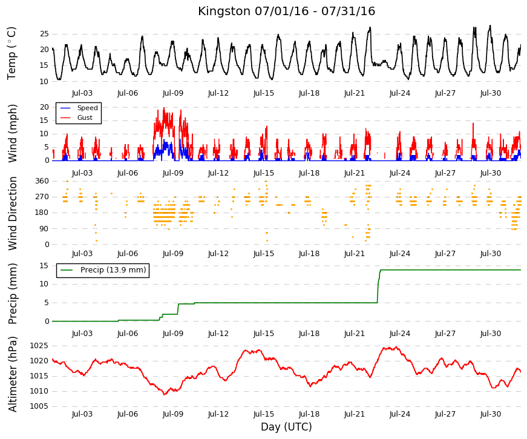The height and width of the screenshot is (439, 527).
Task: Click the Jul-15 tick under wind direction chart
Action: coord(264,254)
